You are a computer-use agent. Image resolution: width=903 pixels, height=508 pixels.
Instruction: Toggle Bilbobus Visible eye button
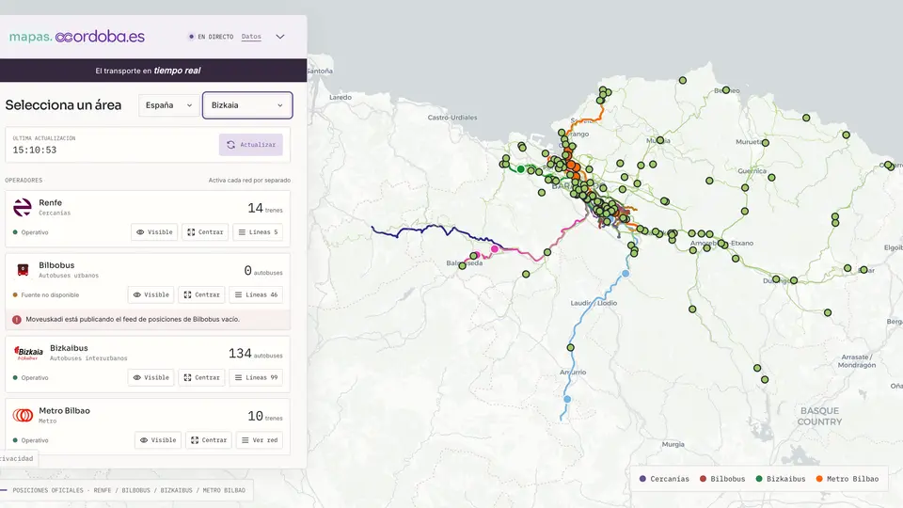pyautogui.click(x=150, y=294)
